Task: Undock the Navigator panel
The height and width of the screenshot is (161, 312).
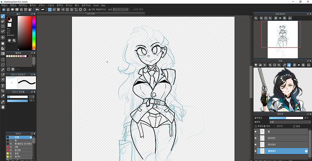Action: click(x=308, y=14)
